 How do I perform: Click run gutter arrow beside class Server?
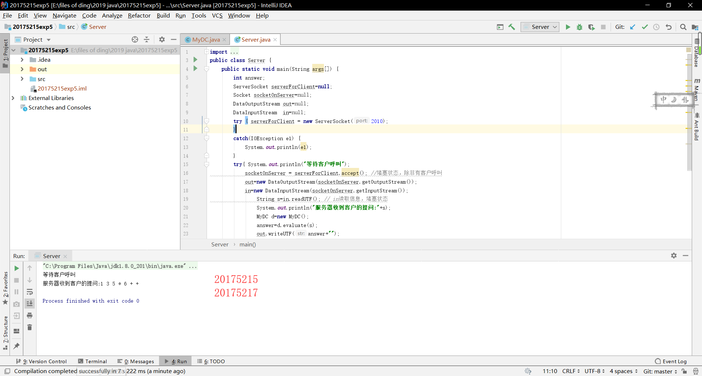195,60
